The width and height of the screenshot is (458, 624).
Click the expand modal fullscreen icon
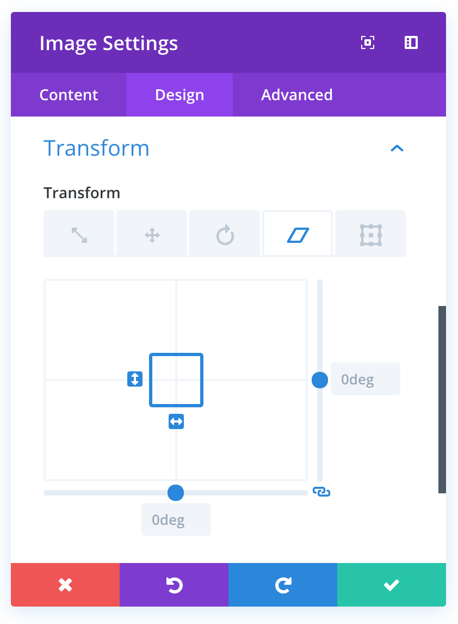point(368,43)
